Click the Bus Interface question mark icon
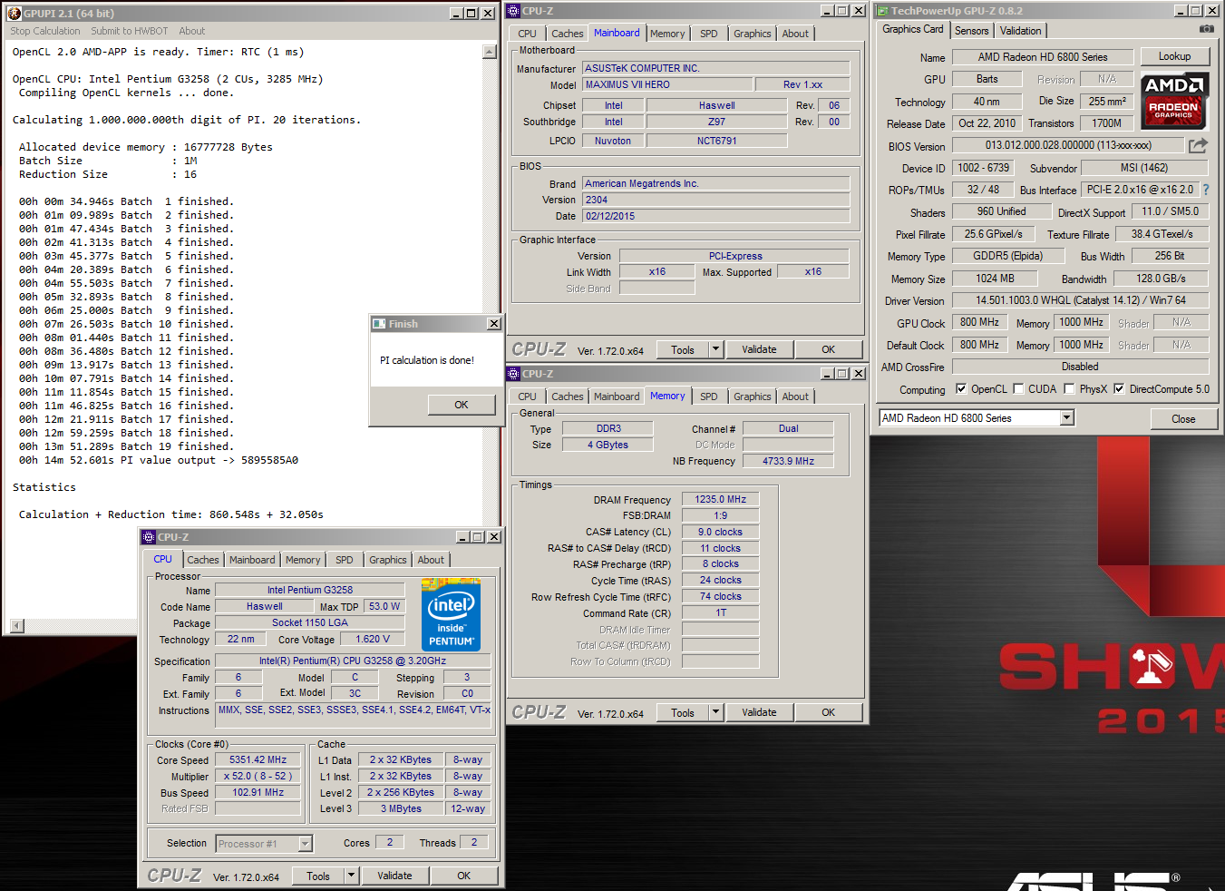The width and height of the screenshot is (1225, 891). pyautogui.click(x=1206, y=190)
